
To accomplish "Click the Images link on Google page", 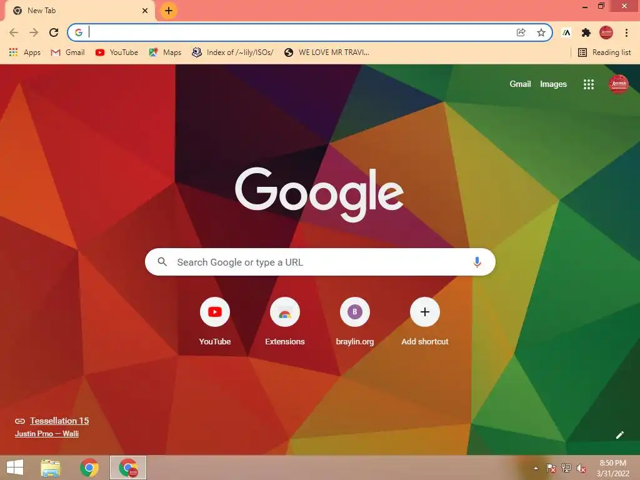I will [553, 84].
